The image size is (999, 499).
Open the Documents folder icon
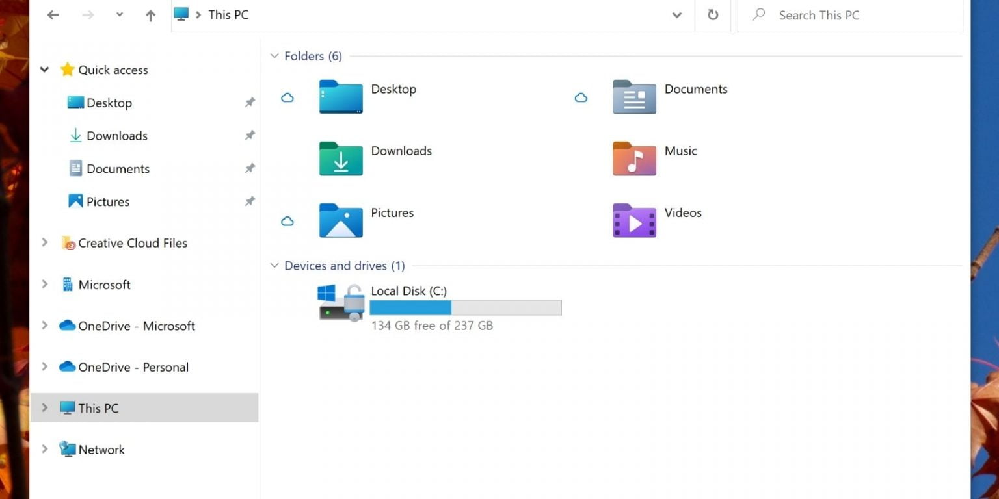(633, 97)
